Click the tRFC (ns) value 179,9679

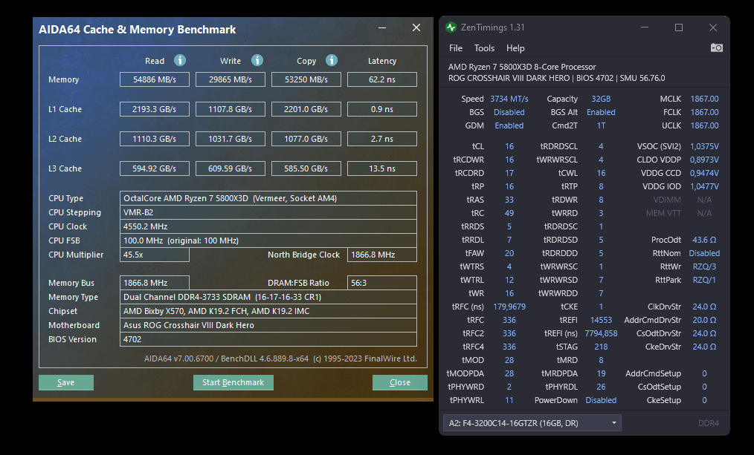pyautogui.click(x=509, y=307)
